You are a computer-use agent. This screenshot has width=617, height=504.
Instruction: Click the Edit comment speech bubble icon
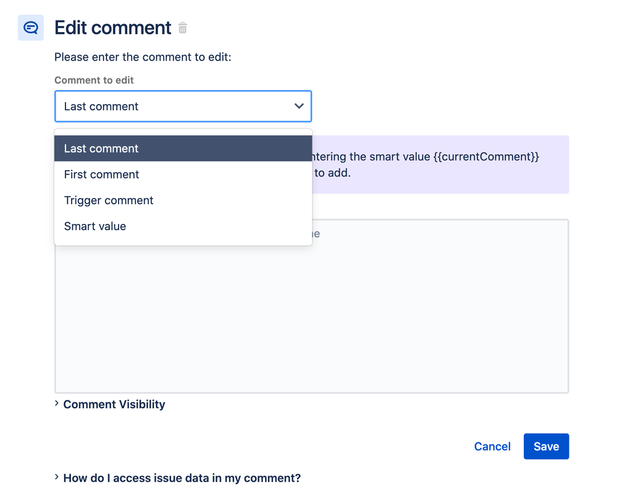[31, 28]
